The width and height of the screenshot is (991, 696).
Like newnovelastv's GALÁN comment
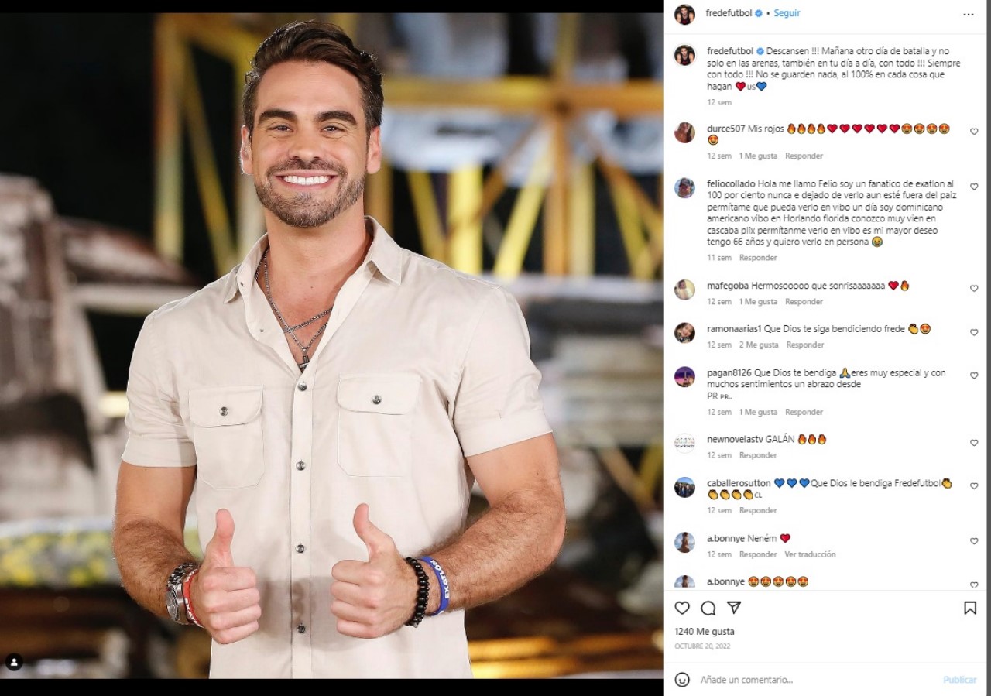pyautogui.click(x=974, y=443)
